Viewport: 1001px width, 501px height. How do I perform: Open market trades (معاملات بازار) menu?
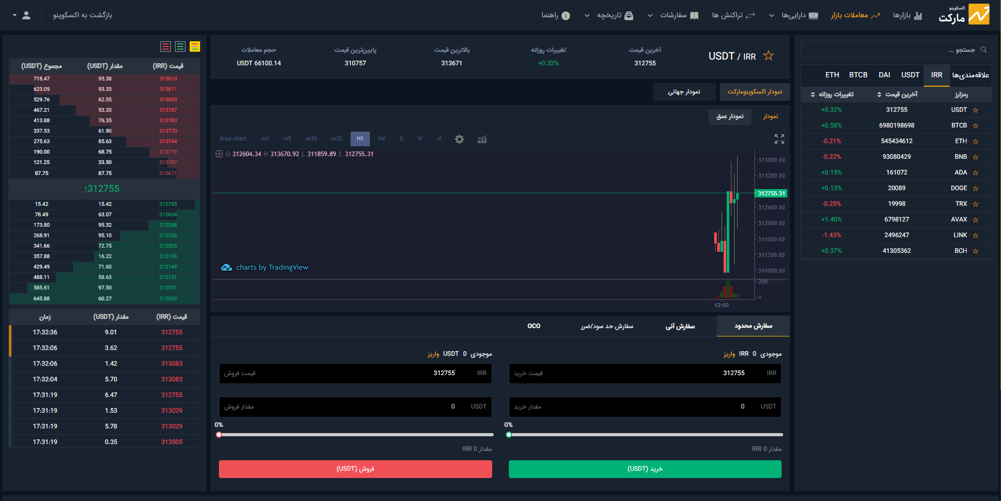coord(856,15)
